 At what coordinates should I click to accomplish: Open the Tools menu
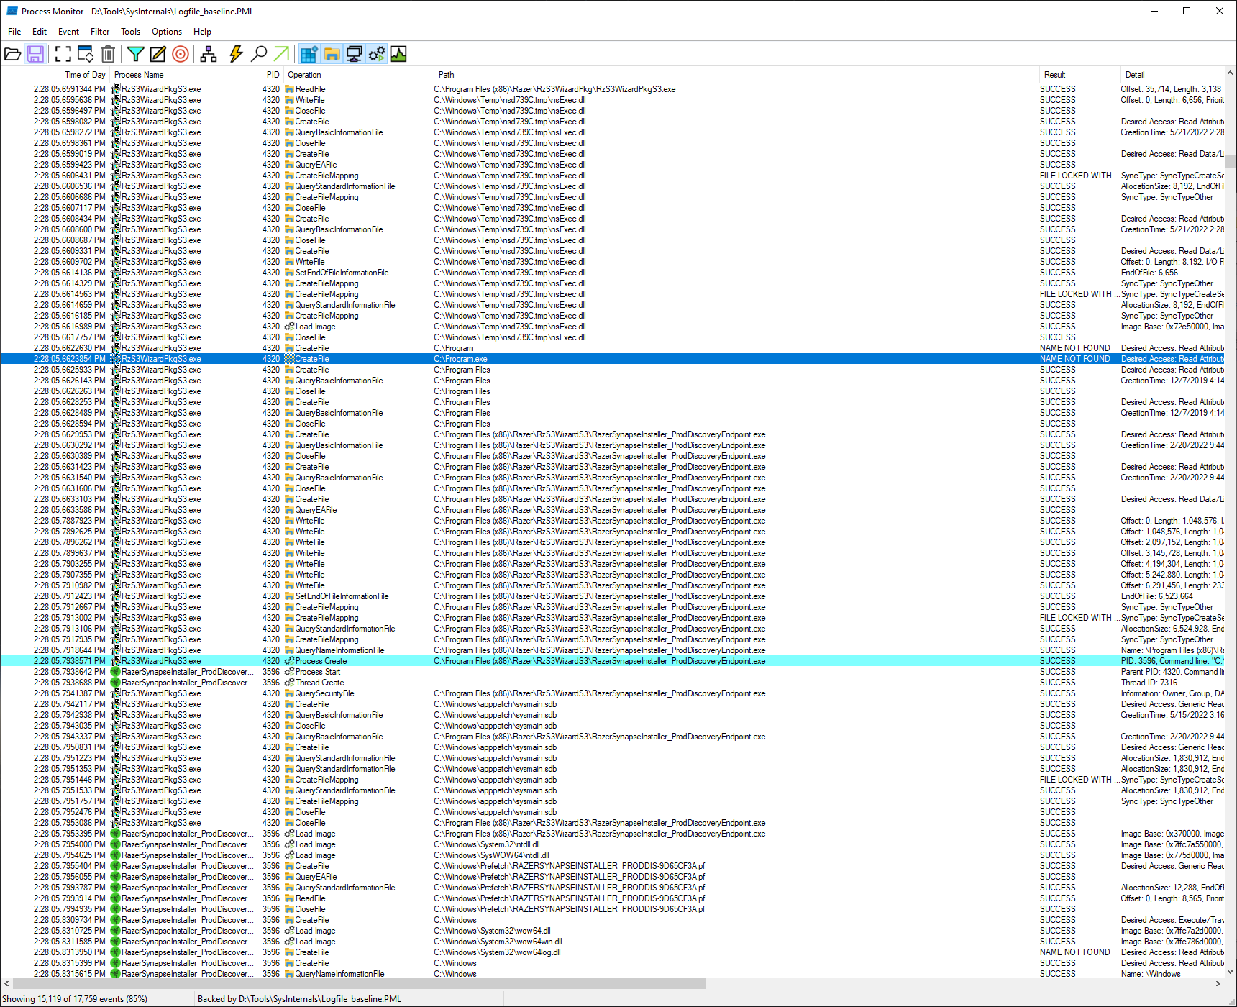[130, 32]
